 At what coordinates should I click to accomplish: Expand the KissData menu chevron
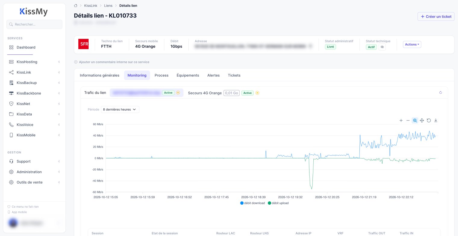(59, 114)
